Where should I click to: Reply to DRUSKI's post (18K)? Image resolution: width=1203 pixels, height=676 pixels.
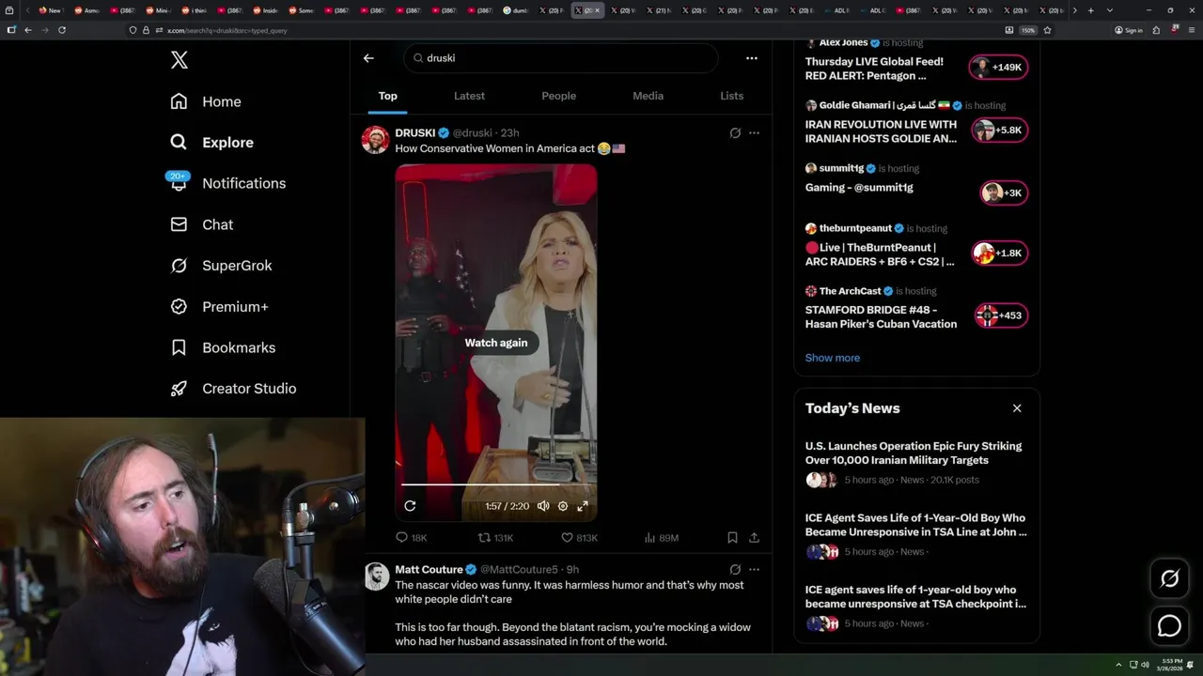pyautogui.click(x=411, y=538)
